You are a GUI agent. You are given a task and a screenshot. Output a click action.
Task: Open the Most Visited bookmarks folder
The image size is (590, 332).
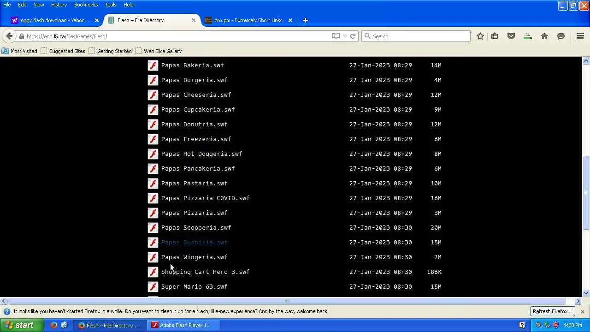[19, 51]
